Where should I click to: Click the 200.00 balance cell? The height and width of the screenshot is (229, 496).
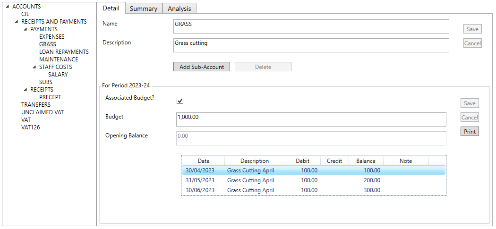pos(372,180)
